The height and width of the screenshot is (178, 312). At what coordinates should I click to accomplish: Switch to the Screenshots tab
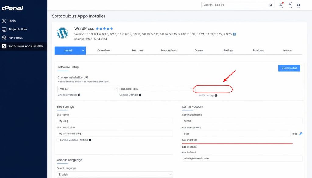[x=169, y=51]
